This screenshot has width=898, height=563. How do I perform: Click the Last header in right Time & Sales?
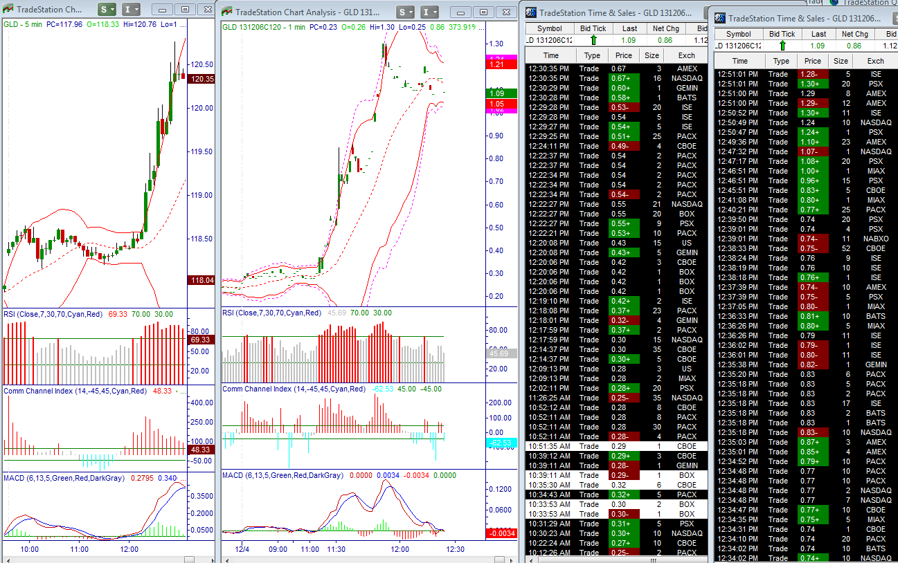point(818,34)
